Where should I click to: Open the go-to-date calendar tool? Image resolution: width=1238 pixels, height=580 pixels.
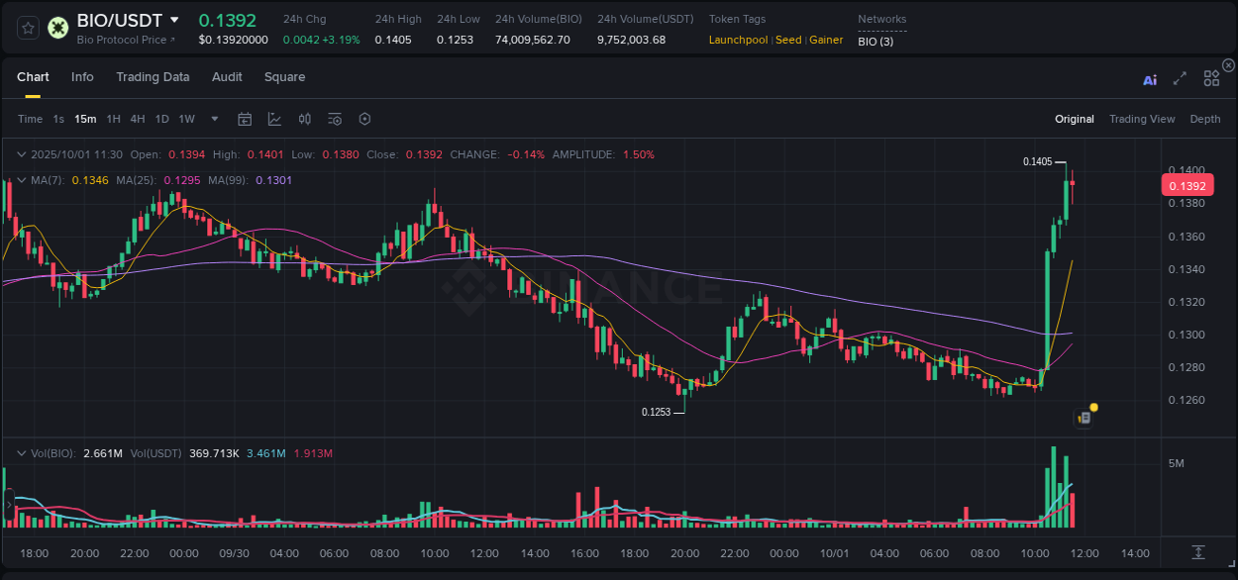coord(245,119)
